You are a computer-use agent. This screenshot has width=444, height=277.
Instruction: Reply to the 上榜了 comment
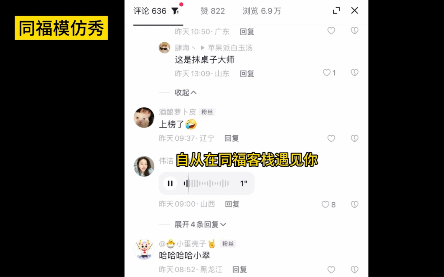[232, 138]
